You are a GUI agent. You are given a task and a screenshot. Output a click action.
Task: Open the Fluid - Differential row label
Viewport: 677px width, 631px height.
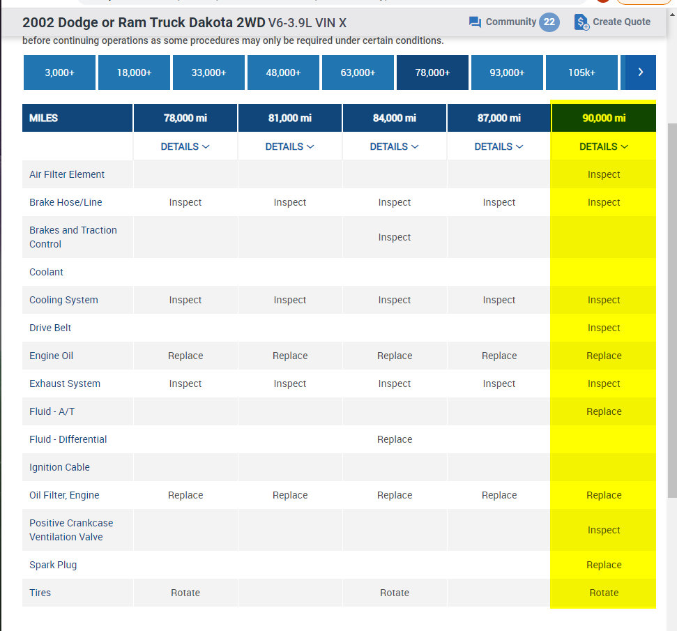point(68,439)
